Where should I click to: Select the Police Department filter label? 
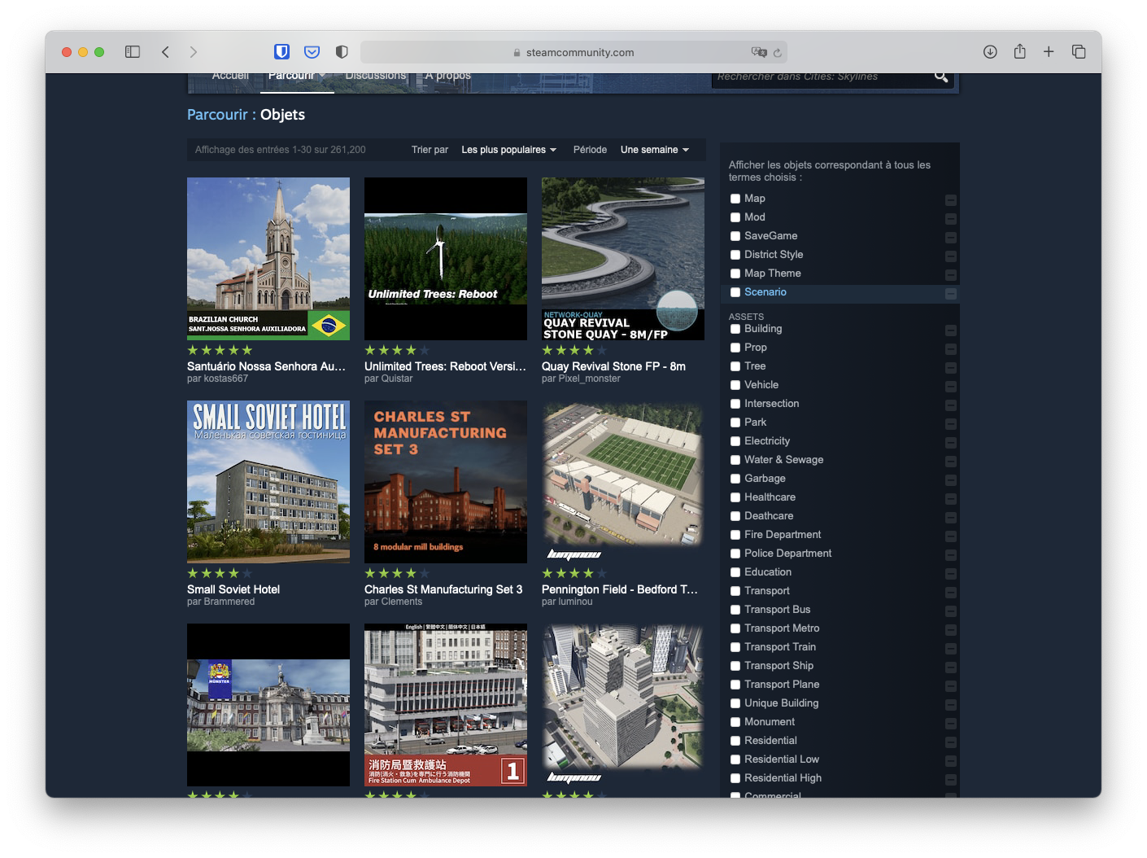[x=787, y=554]
